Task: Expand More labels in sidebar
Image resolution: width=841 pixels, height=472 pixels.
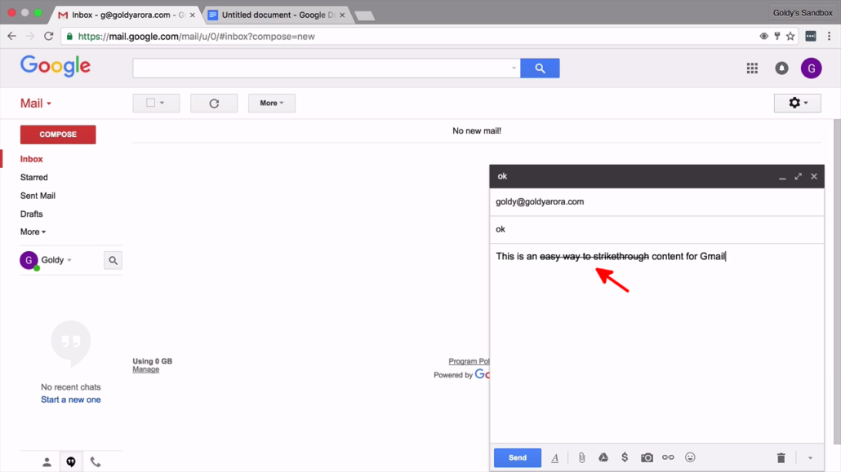Action: (x=33, y=232)
